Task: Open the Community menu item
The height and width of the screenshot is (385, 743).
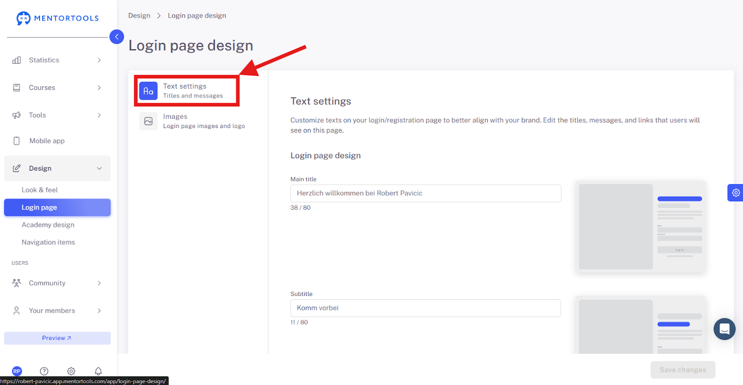Action: point(58,283)
